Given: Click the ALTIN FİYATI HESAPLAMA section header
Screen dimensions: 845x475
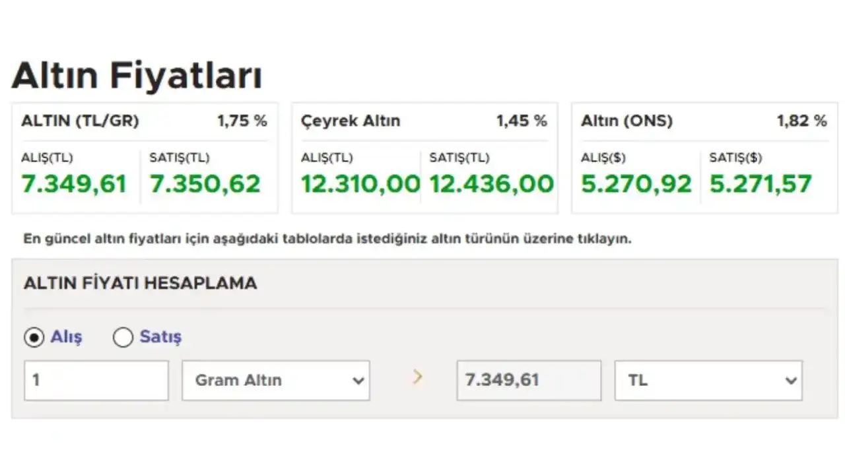Looking at the screenshot, I should [x=141, y=283].
